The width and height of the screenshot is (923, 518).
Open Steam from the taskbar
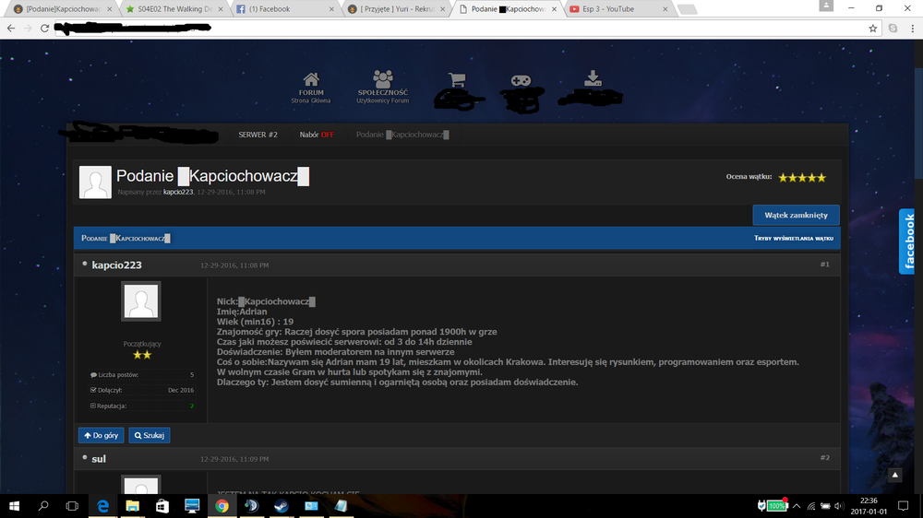(x=282, y=506)
